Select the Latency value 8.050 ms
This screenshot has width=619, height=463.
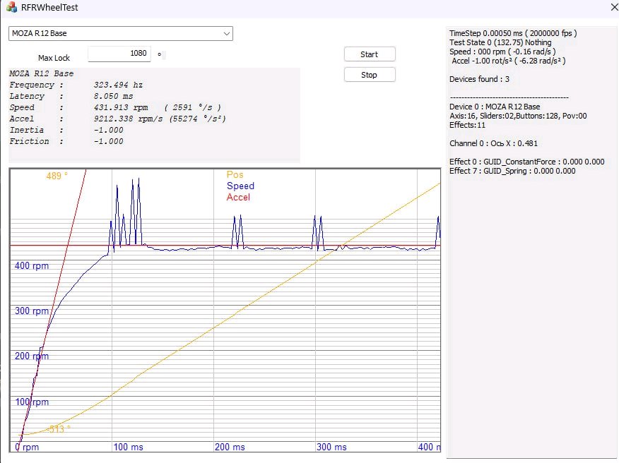click(113, 96)
